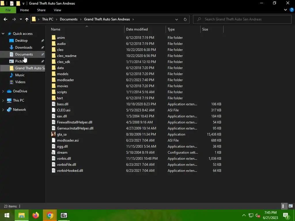Screen dimensions: 295x221
Task: Refresh the folder view
Action: coord(185,19)
